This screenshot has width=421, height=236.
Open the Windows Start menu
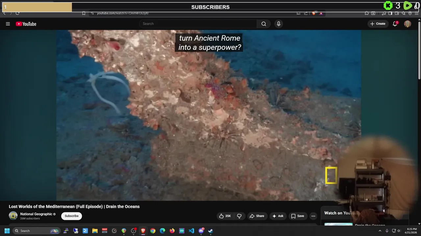(7, 231)
